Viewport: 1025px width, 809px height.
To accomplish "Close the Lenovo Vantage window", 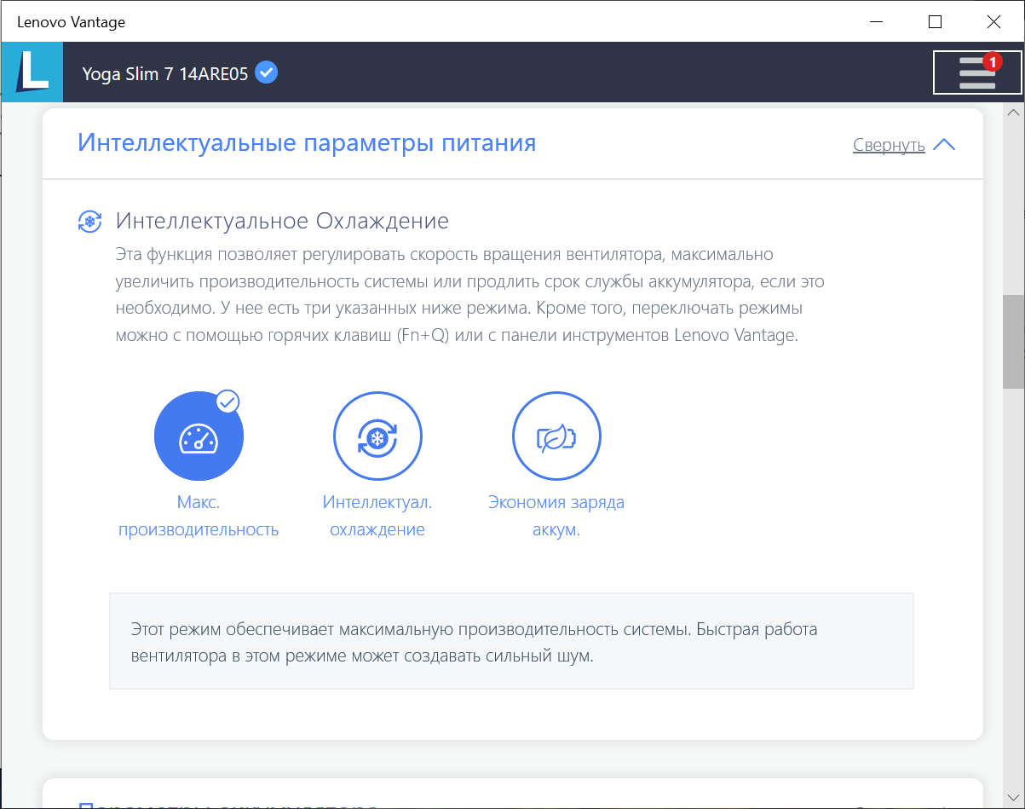I will (x=993, y=21).
